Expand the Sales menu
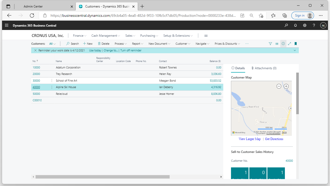 (x=130, y=36)
